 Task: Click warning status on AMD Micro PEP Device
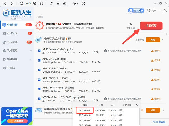click(155, 80)
